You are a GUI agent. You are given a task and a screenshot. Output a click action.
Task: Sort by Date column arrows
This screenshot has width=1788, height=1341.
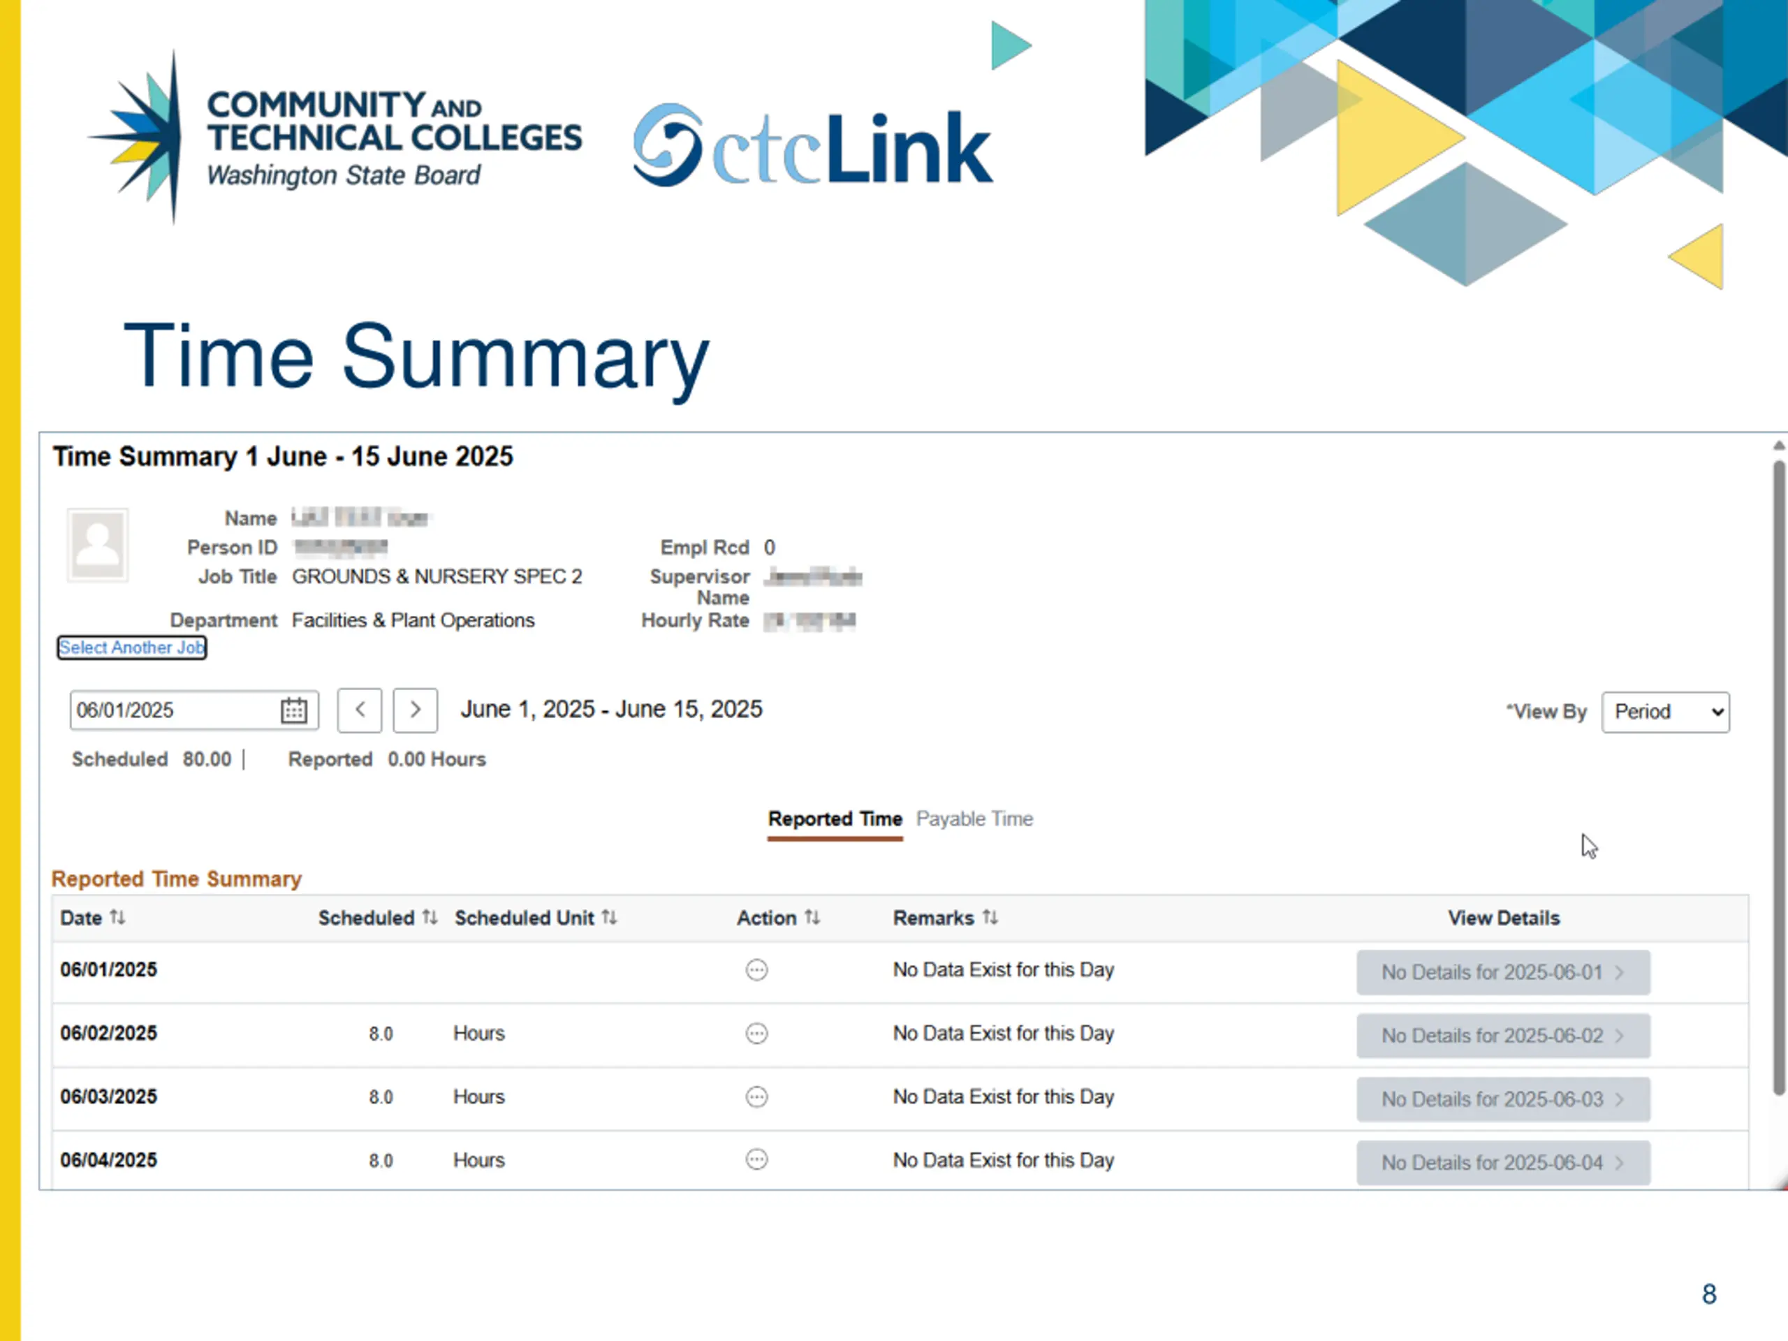tap(118, 918)
